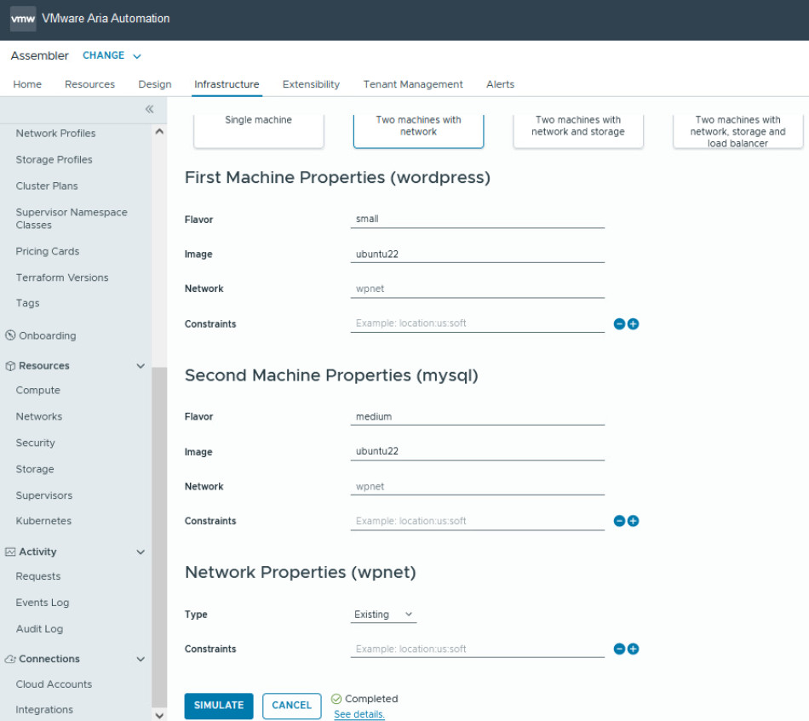Switch to the Resources tab
Viewport: 809px width, 721px height.
coord(89,84)
